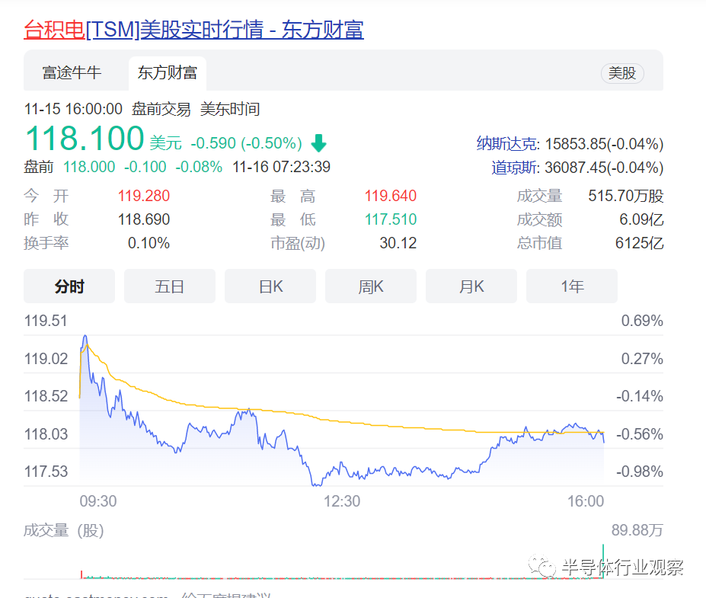Click the 成交额 value 6.09亿

[641, 219]
